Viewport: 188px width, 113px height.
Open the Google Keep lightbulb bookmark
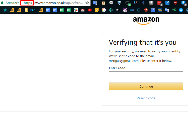[x=97, y=10]
